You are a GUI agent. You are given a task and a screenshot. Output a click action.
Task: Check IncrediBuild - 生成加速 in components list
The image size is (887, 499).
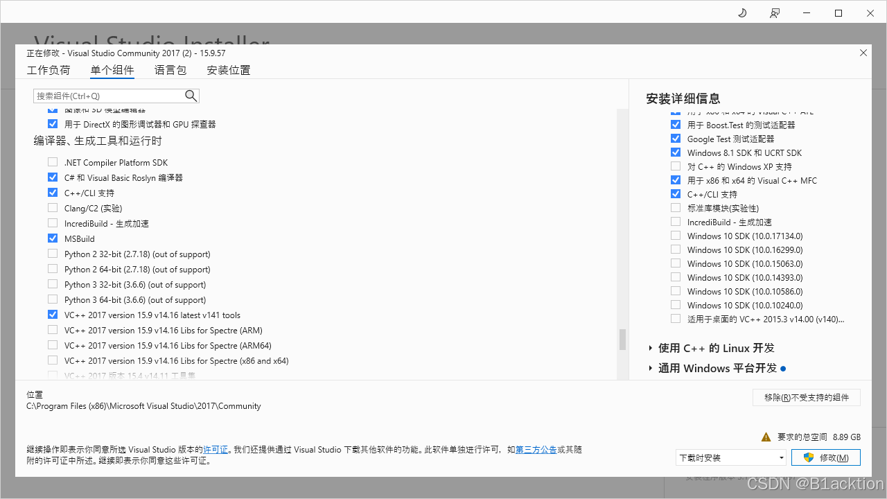(x=53, y=223)
